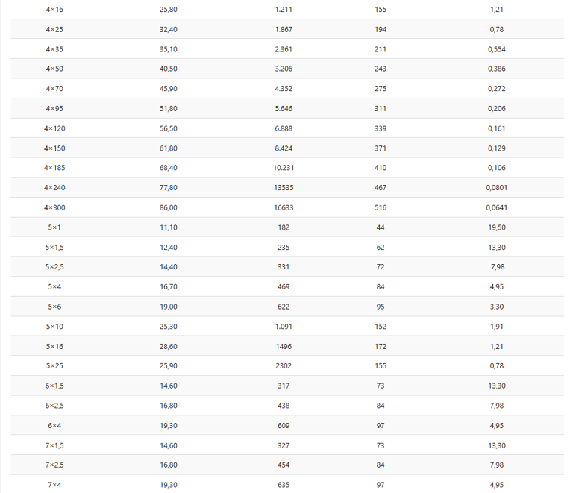Select the 8.424 value in the 4×150 row
Viewport: 573px width, 493px height.
pos(284,148)
